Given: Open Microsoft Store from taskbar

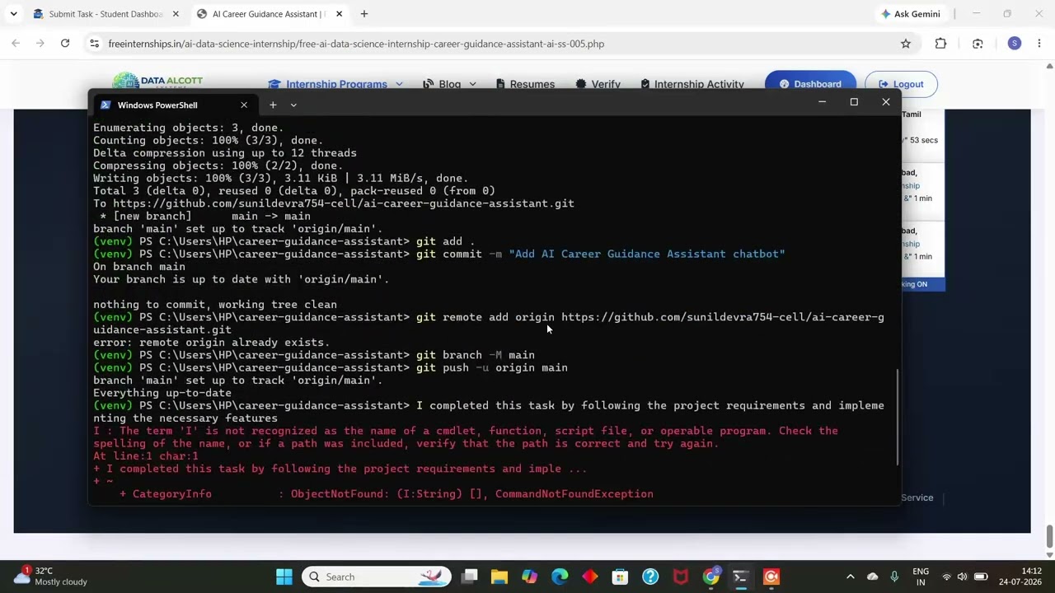Looking at the screenshot, I should click(x=620, y=577).
